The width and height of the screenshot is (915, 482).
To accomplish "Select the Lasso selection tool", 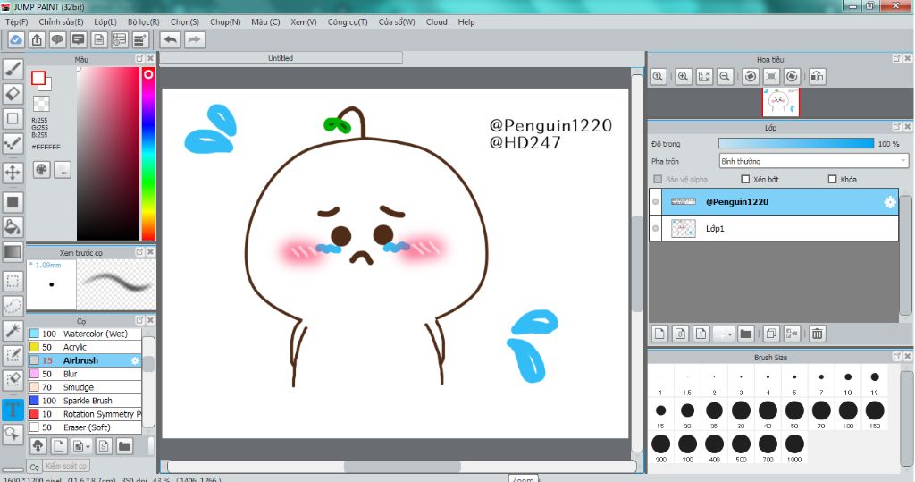I will [13, 306].
